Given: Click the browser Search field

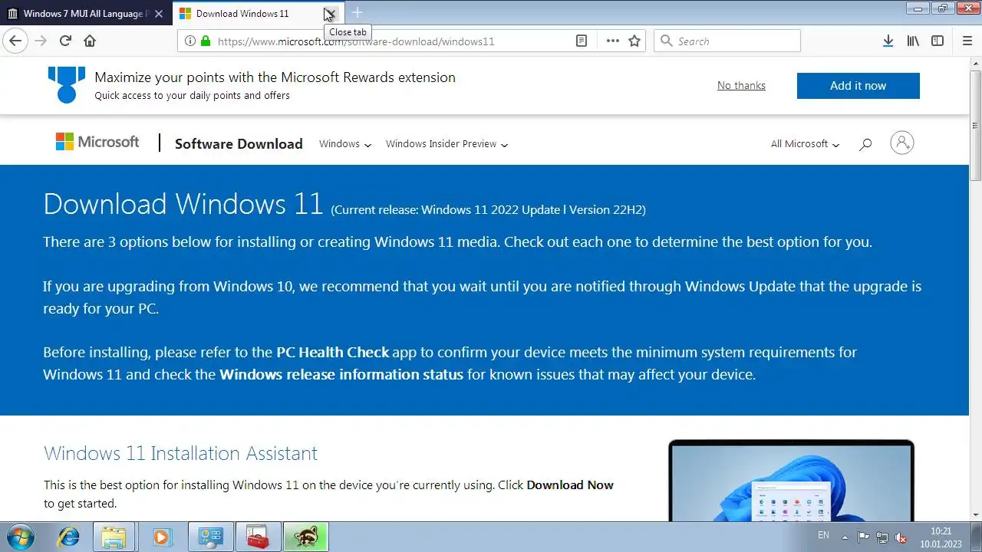Looking at the screenshot, I should click(727, 41).
